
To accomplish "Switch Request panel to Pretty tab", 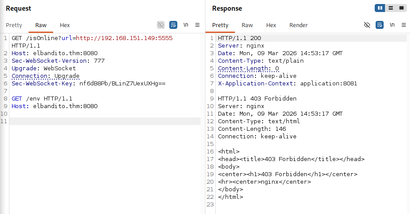I will 14,25.
